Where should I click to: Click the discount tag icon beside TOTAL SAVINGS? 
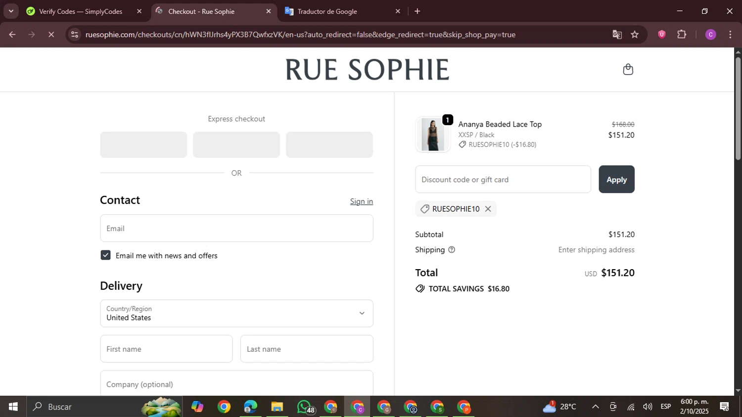point(420,288)
